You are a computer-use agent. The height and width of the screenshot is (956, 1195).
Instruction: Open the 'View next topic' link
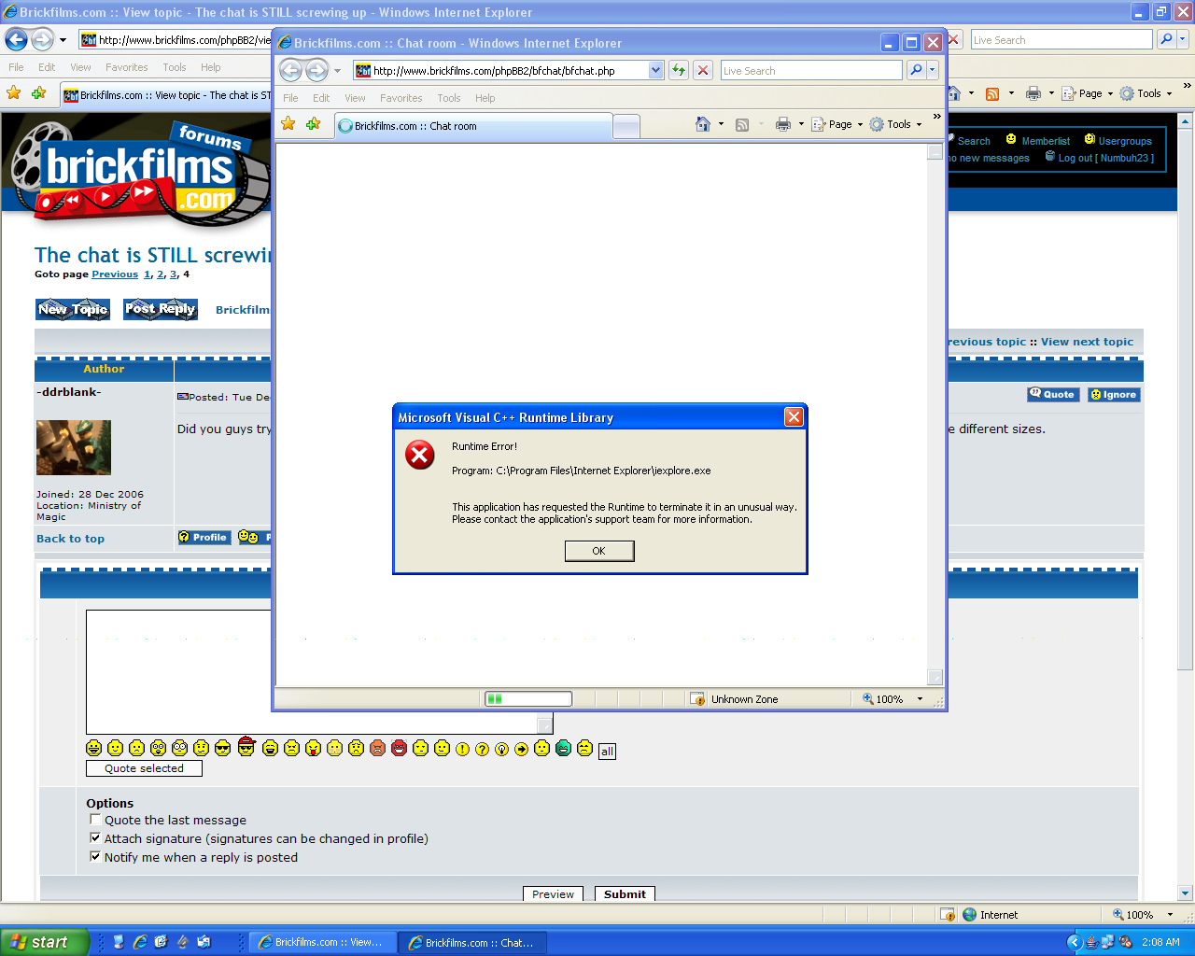coord(1088,342)
